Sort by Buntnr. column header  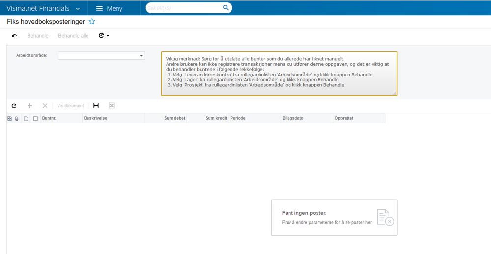click(61, 118)
